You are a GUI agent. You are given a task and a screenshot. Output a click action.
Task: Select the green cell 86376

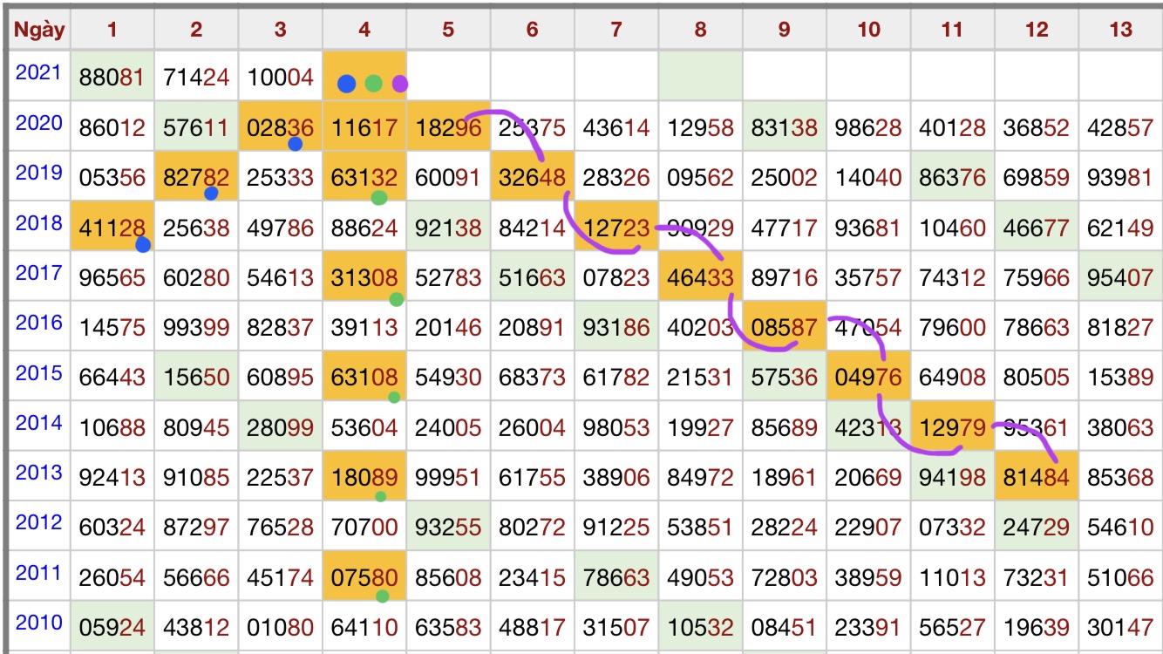click(x=953, y=177)
